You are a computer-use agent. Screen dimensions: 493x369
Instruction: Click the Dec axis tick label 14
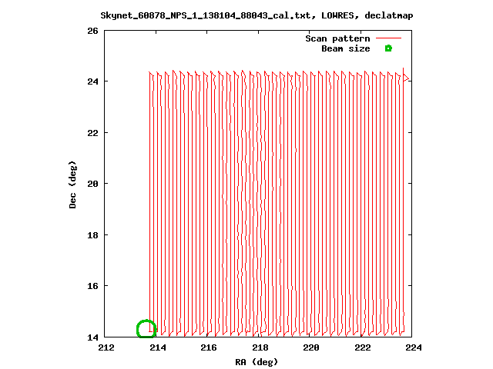click(x=92, y=337)
